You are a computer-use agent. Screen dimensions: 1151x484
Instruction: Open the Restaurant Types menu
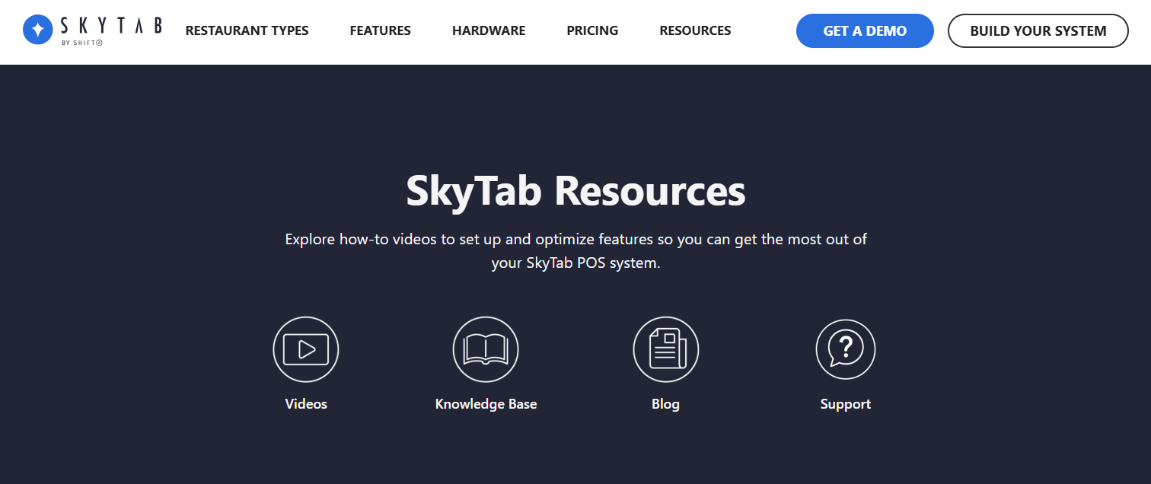247,31
